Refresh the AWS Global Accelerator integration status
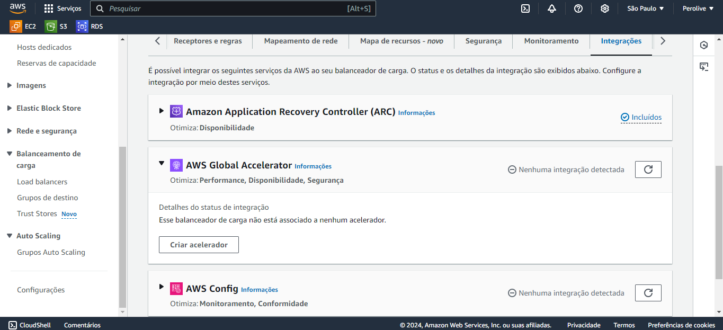 [648, 170]
